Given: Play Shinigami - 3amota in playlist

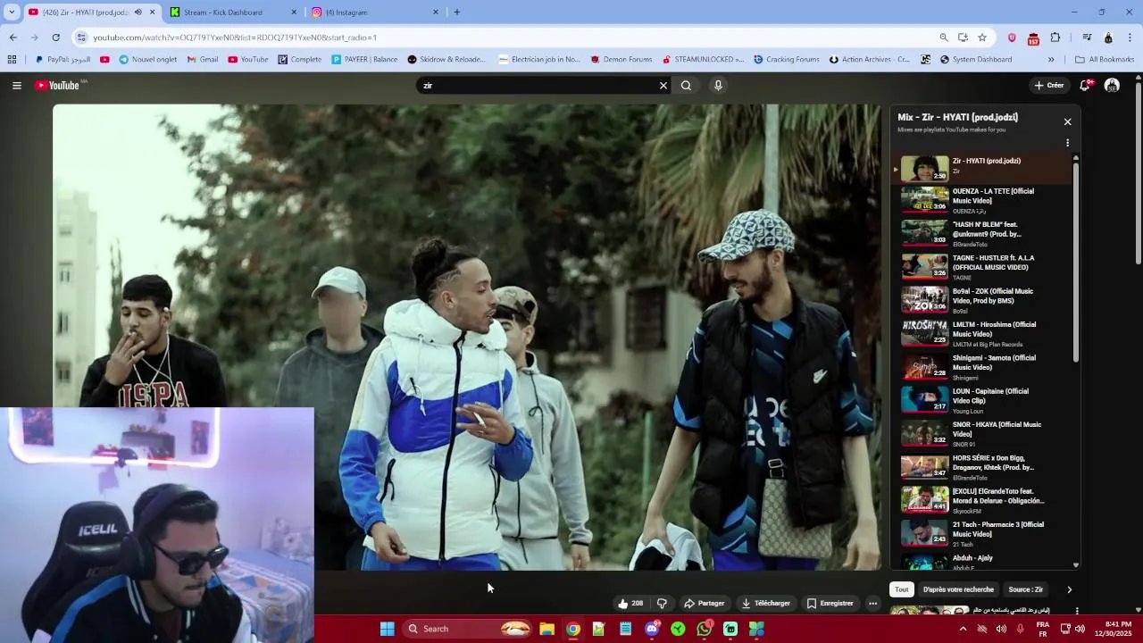Looking at the screenshot, I should click(982, 367).
